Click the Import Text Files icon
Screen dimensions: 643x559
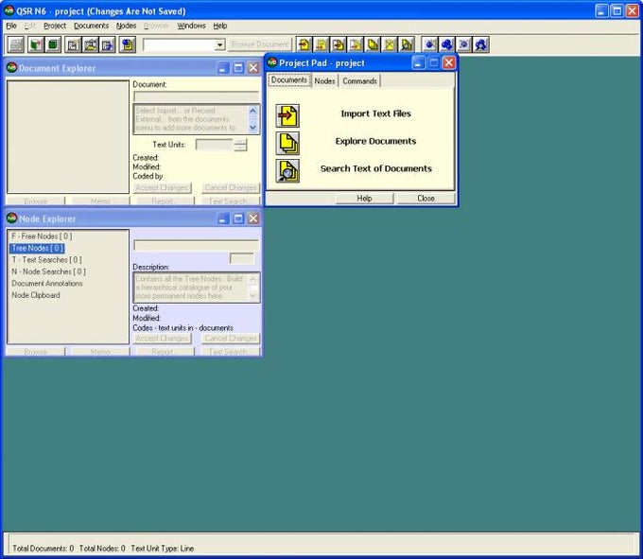click(x=287, y=115)
